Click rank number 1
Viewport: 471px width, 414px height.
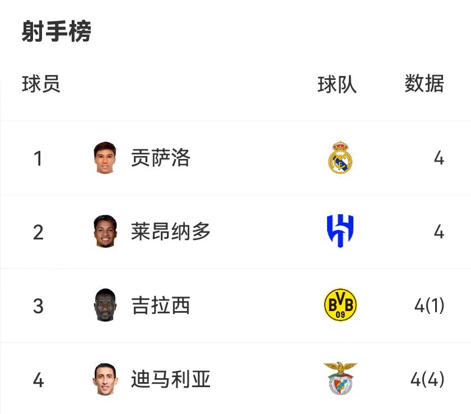coord(38,158)
